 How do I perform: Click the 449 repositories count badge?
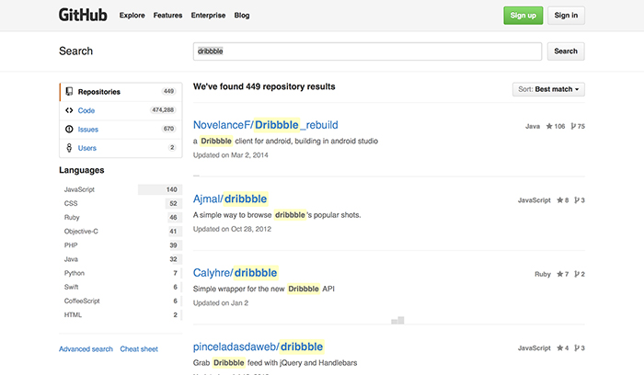click(x=168, y=91)
